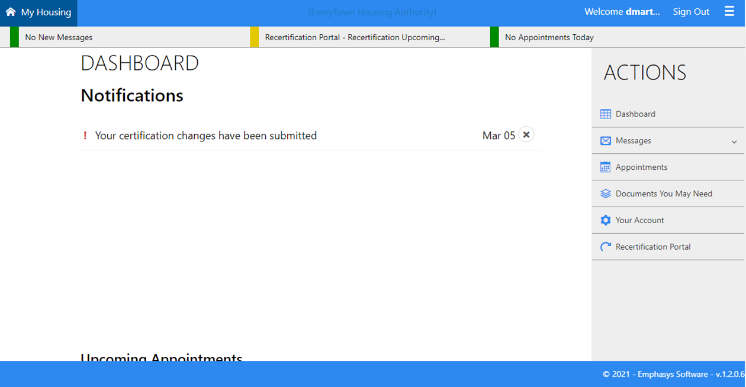Image resolution: width=746 pixels, height=387 pixels.
Task: Click the Sign Out link
Action: click(x=690, y=12)
